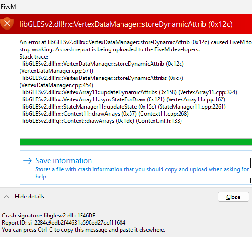Click the crash information file description text
Viewport: 252px width, 237px height.
tap(142, 173)
